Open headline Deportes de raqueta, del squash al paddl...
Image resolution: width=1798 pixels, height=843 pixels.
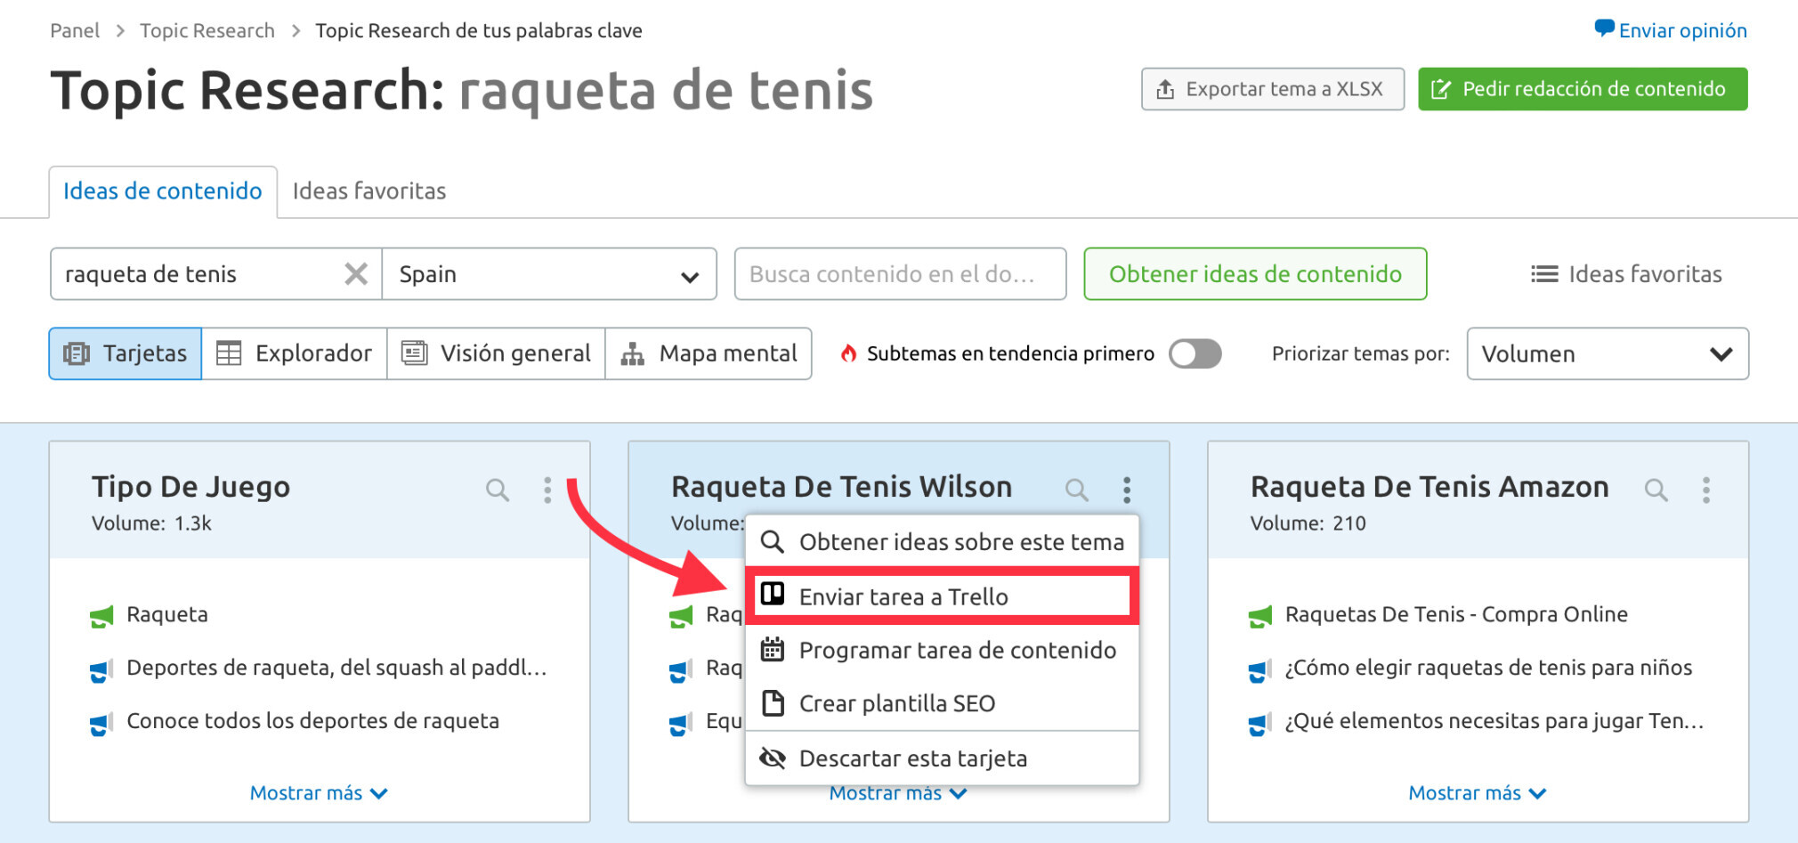336,668
